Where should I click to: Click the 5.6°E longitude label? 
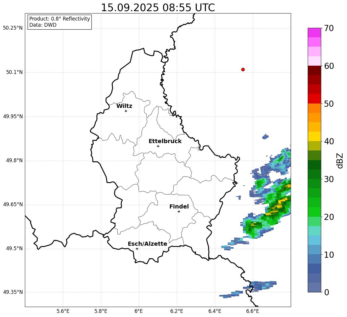(x=63, y=311)
